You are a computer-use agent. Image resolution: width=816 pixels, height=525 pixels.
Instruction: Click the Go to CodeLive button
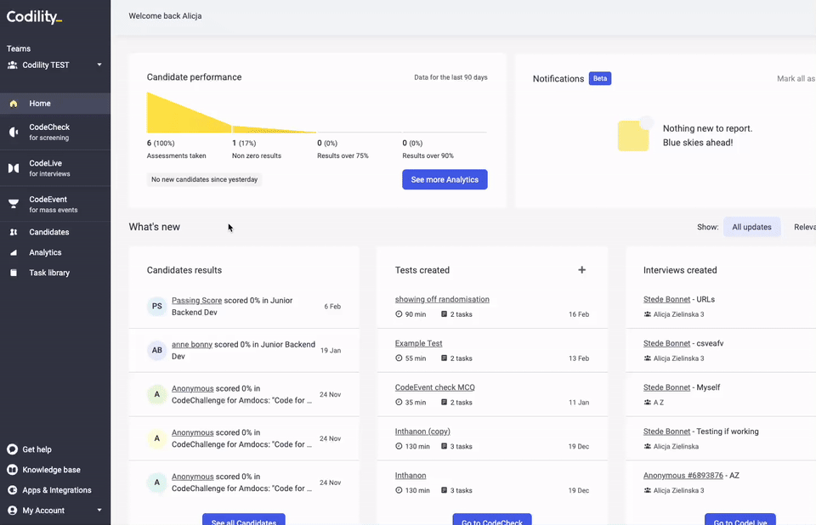(740, 519)
